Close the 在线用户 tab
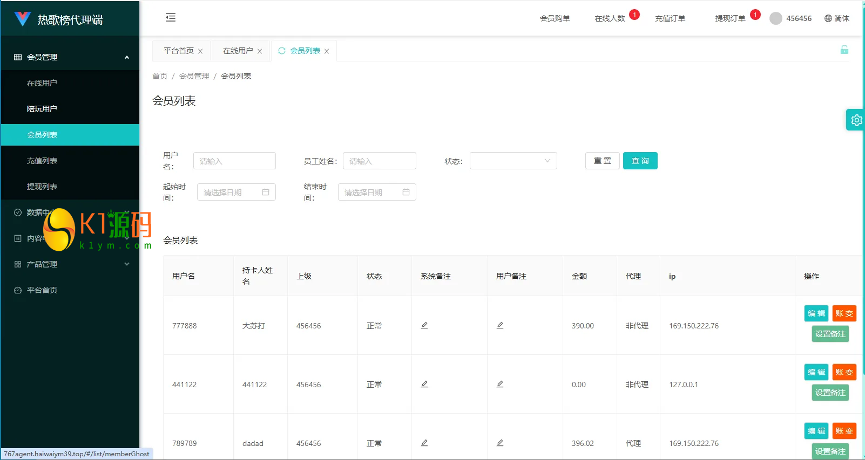865x460 pixels. coord(260,51)
